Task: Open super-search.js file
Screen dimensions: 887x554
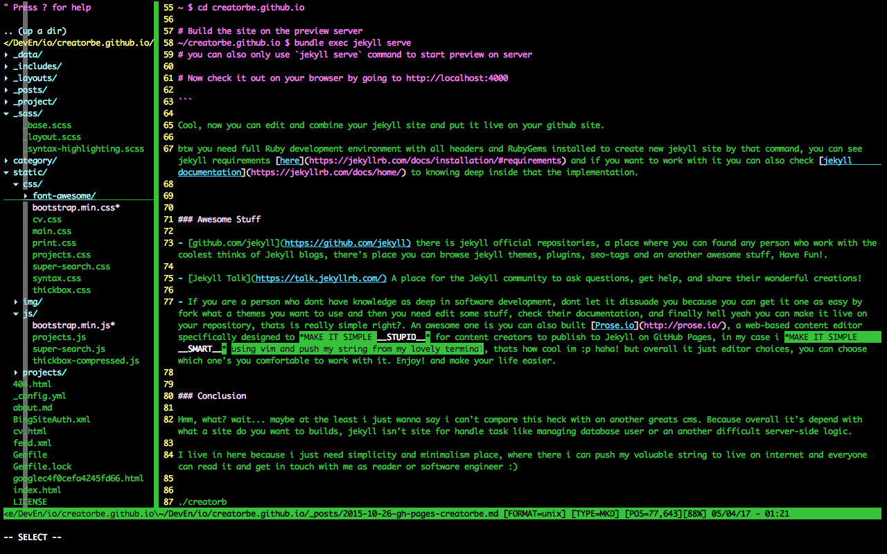Action: [69, 349]
